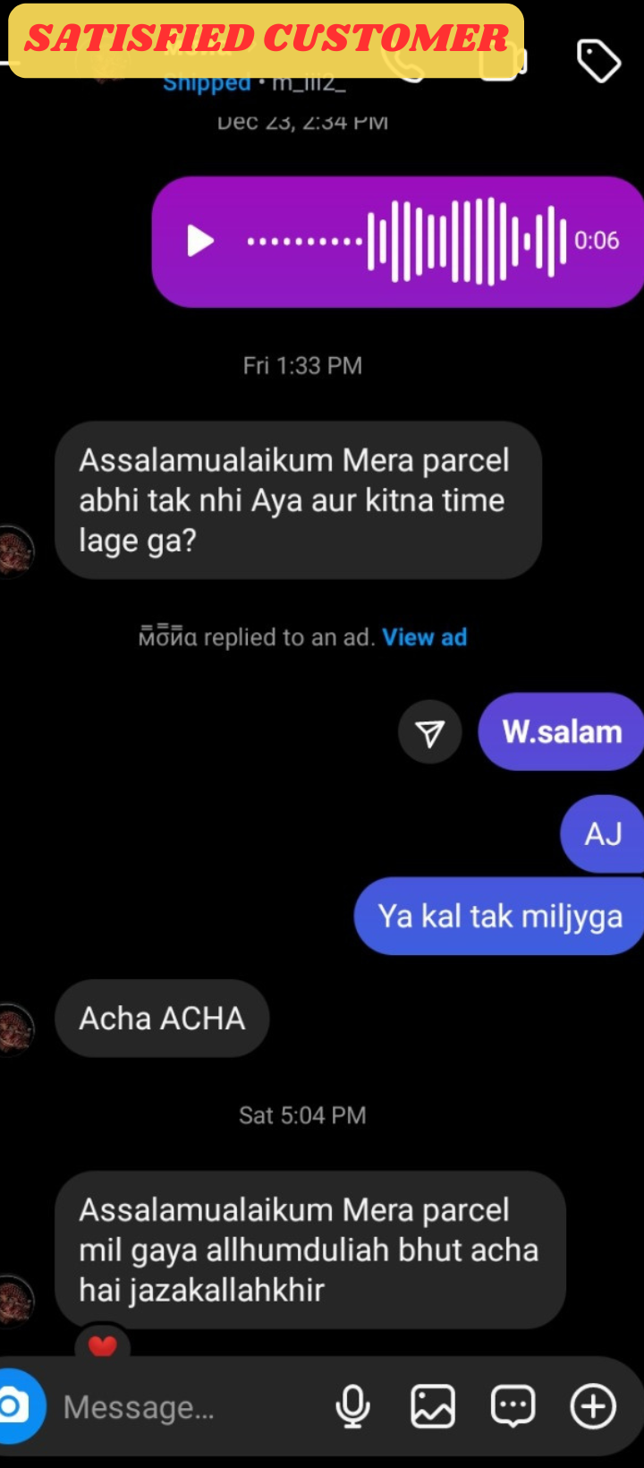Open the order tag icon
Screen dimensions: 644x1468
click(598, 61)
